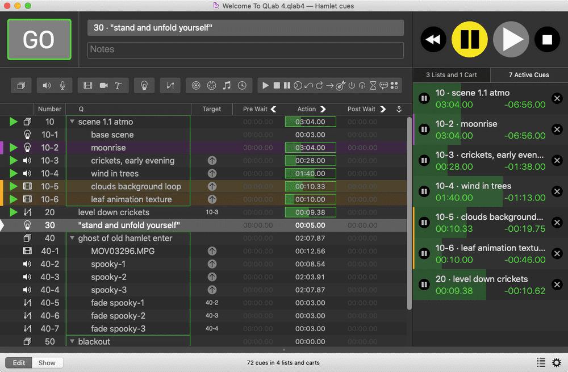
Task: Switch to the '7 Active Cues' tab
Action: pos(529,74)
